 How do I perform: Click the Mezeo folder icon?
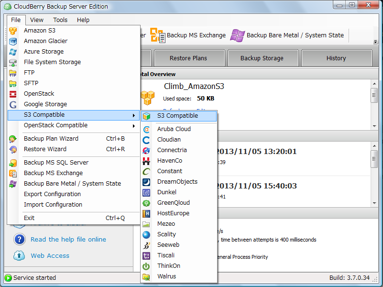pos(146,224)
